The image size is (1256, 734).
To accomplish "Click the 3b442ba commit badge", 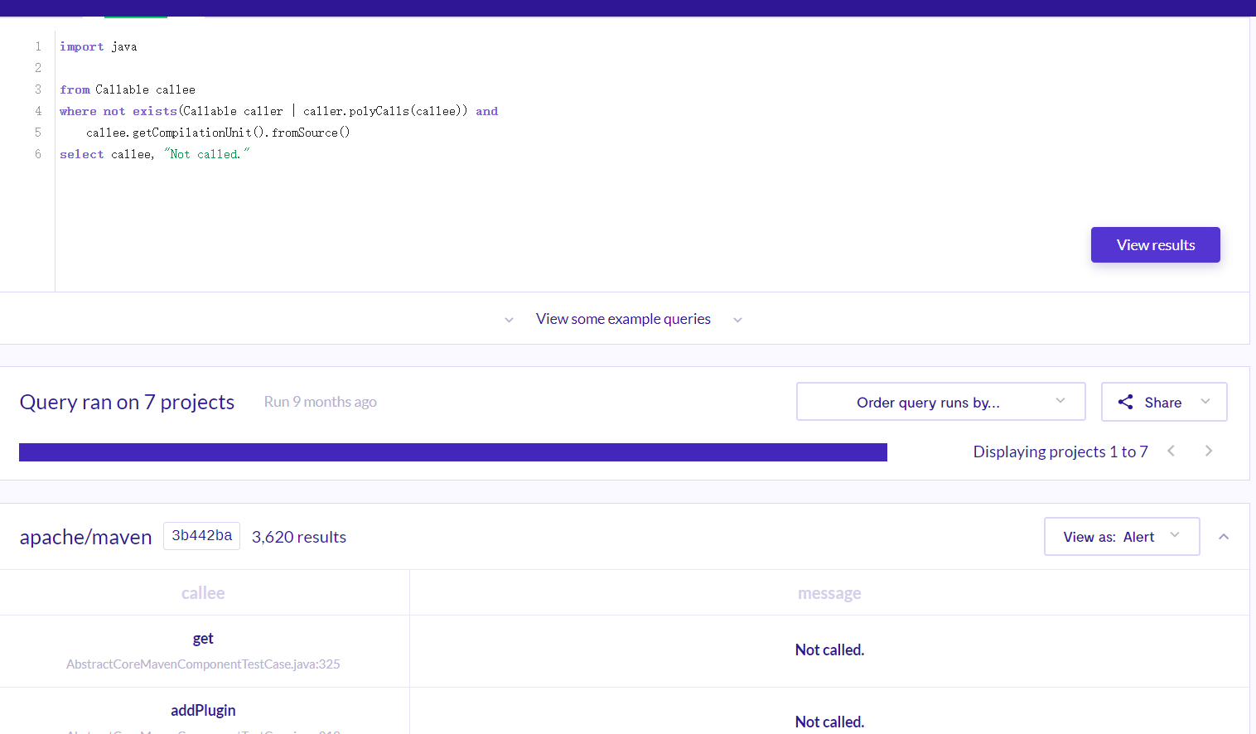I will (x=201, y=536).
